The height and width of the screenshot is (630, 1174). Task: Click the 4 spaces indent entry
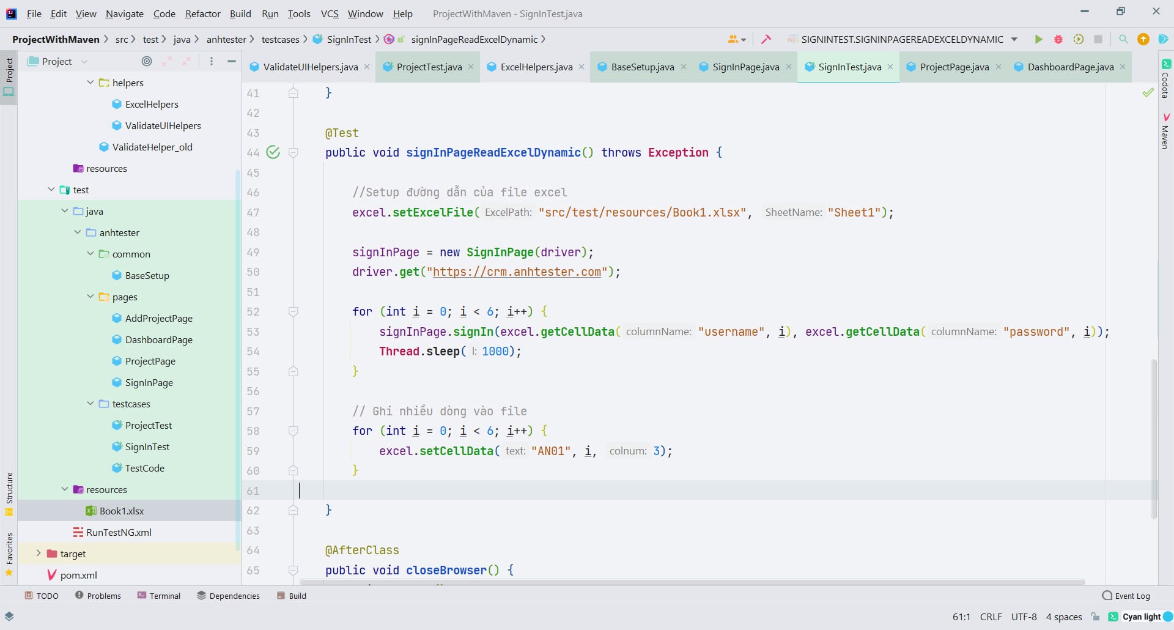pos(1063,617)
